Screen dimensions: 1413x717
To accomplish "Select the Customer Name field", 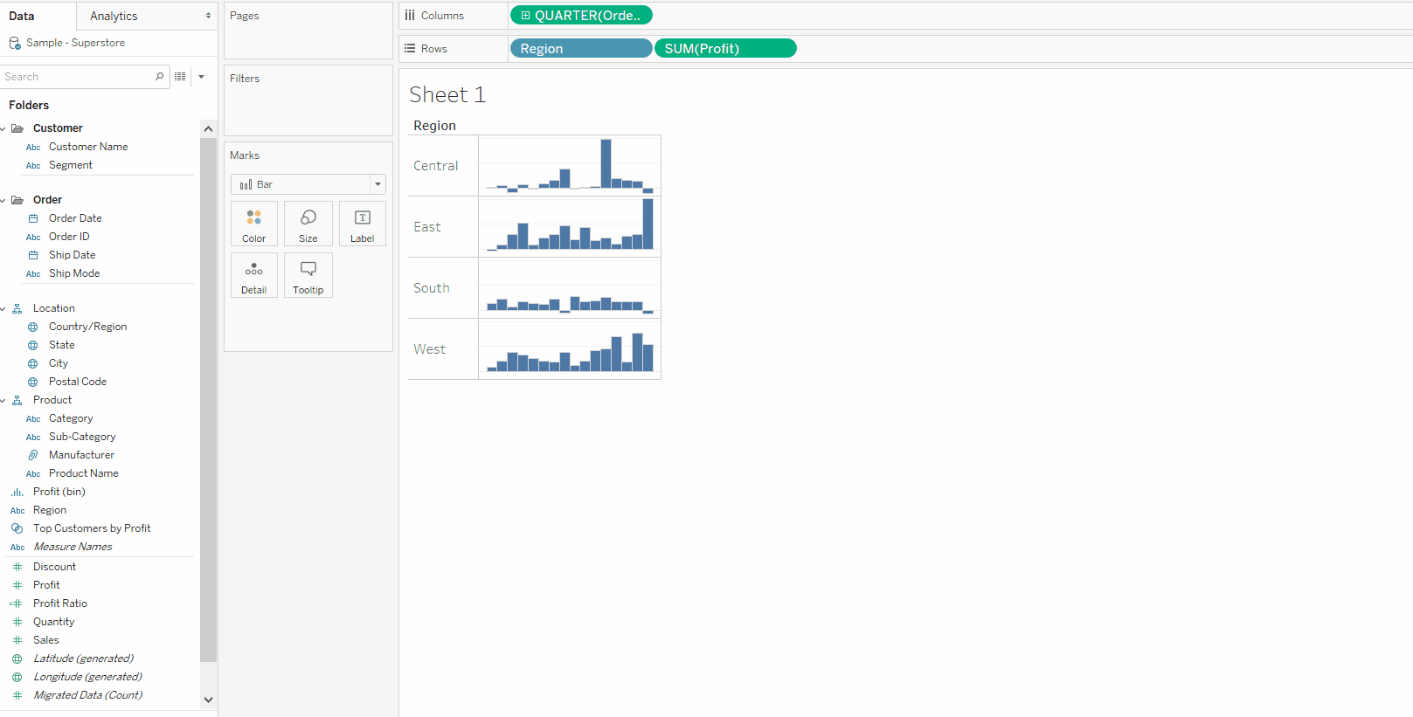I will click(x=88, y=147).
